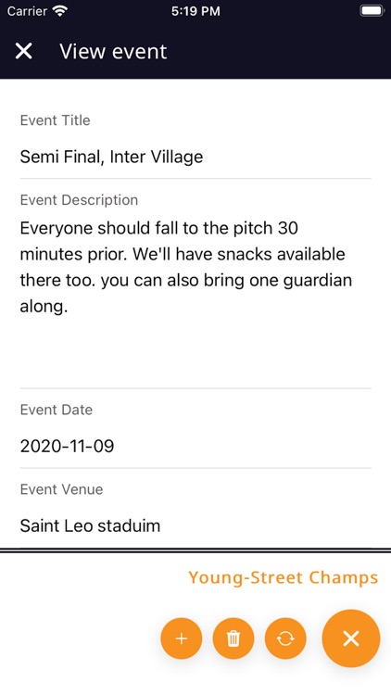
Task: Tap the 5:19 PM clock in the status bar
Action: [x=195, y=11]
